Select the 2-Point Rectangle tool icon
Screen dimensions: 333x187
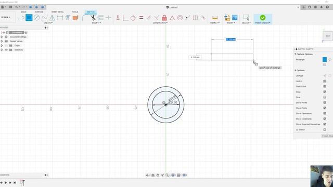(29, 18)
